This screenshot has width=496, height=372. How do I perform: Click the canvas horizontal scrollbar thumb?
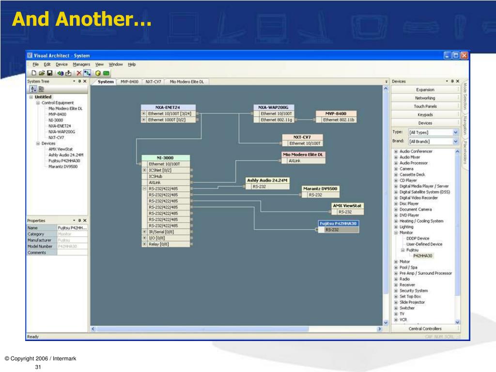(x=202, y=329)
